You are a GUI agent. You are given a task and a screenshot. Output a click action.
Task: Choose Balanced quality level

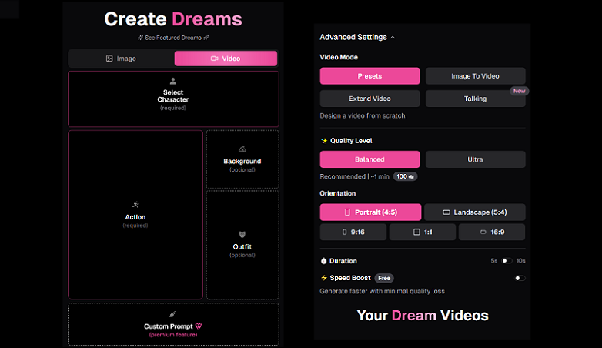370,159
